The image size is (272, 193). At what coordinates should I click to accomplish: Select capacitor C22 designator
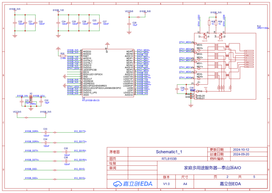pos(41,22)
